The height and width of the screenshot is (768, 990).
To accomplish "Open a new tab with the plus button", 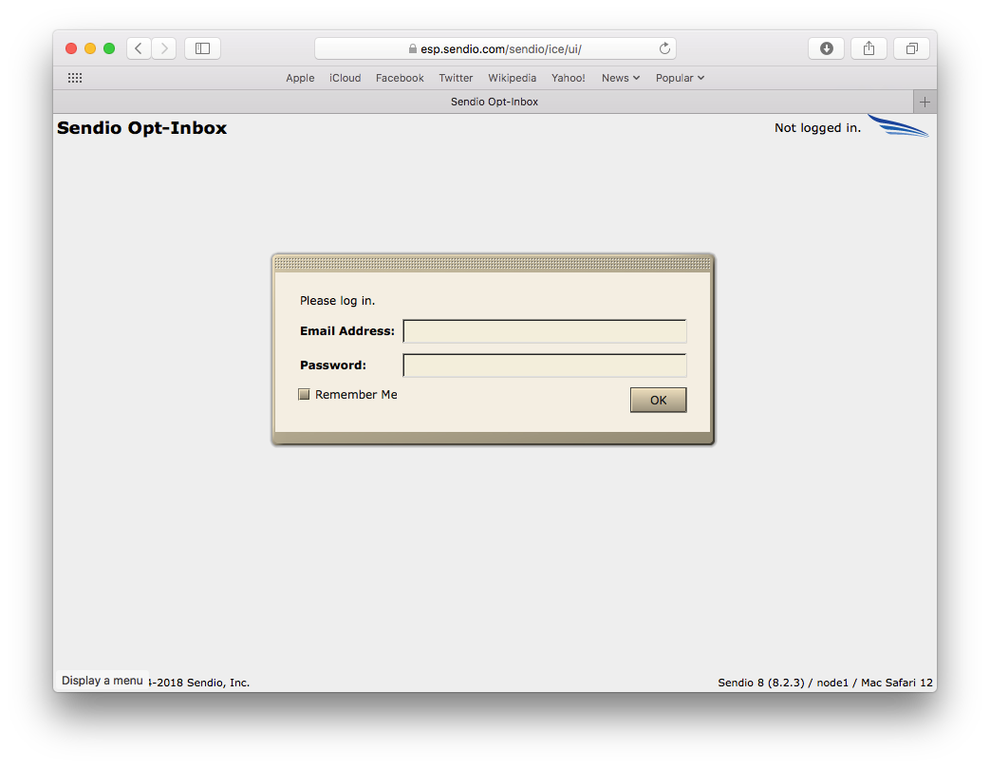I will (x=925, y=101).
